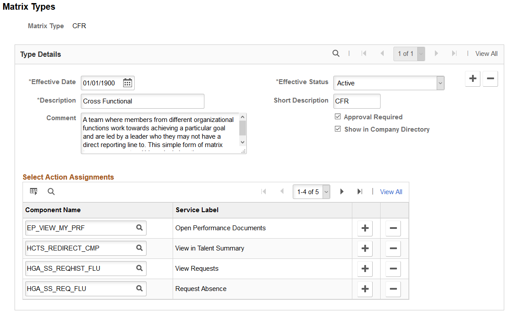Screen dimensions: 506x313
Task: Open grid personalize icon in Action Assignments
Action: [34, 191]
